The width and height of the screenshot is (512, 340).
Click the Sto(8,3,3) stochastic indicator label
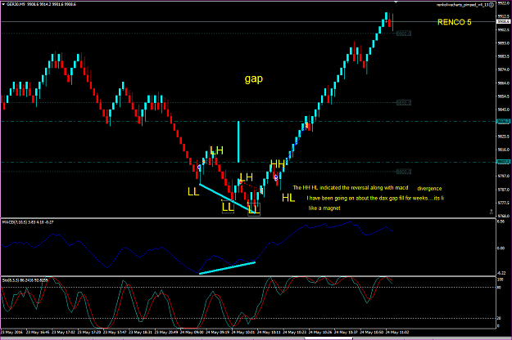tap(25, 280)
